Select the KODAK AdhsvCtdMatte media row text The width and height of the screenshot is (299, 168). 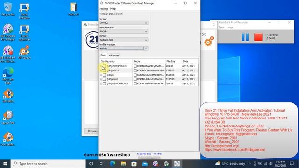click(150, 79)
